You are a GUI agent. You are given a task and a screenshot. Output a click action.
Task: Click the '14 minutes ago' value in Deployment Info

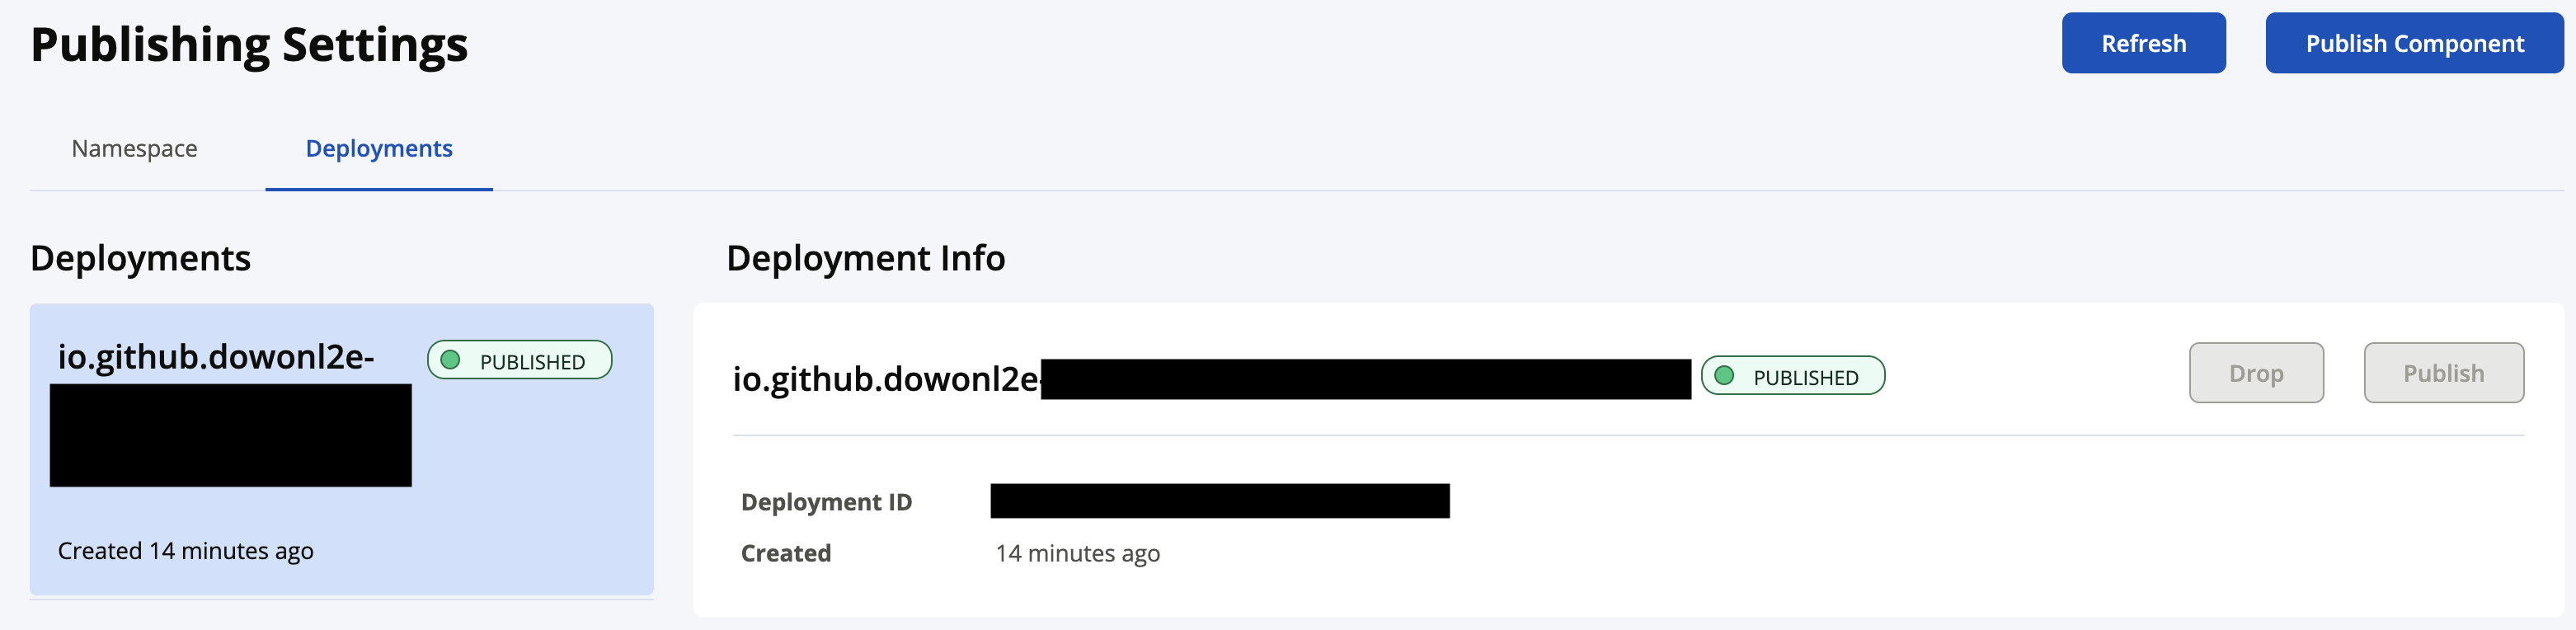pos(1077,553)
